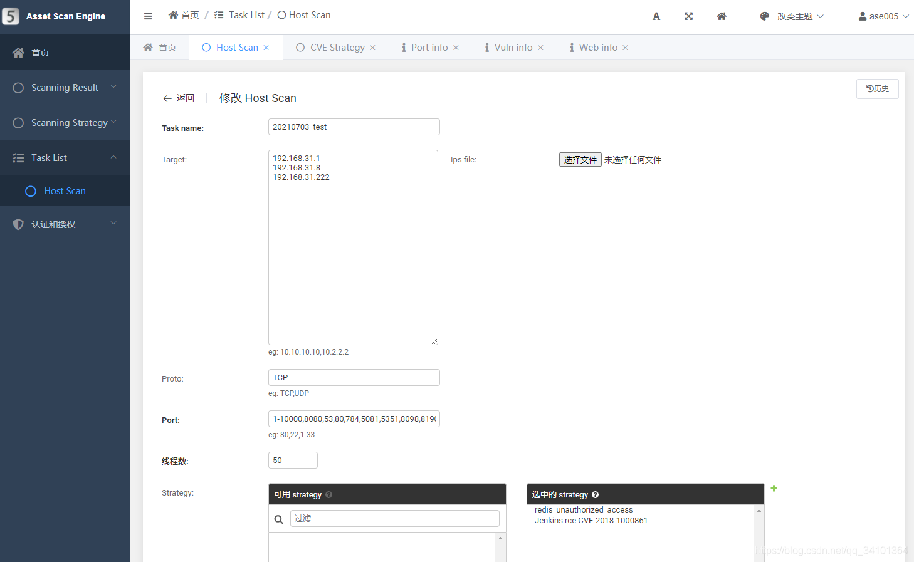The width and height of the screenshot is (914, 562).
Task: Expand the Scanning Result menu
Action: [x=113, y=87]
